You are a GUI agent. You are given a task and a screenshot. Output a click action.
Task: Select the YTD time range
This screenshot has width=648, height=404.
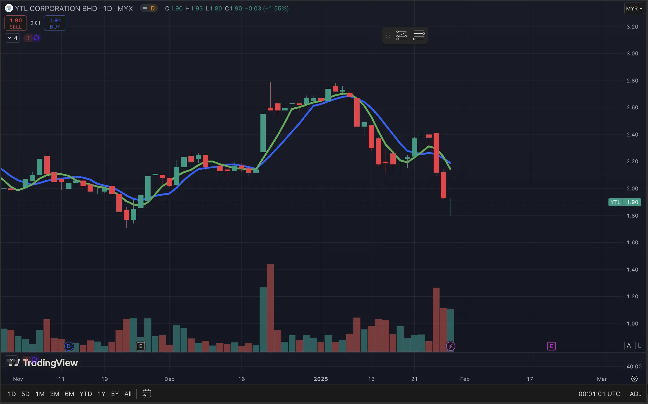(x=86, y=394)
